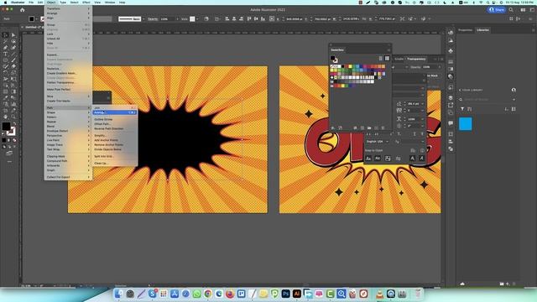Select the Selection tool in the toolbar
Screen dimensions: 537x302
6,35
